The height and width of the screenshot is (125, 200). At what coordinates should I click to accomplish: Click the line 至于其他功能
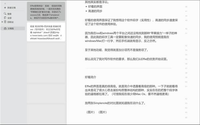pyautogui.click(x=117, y=50)
